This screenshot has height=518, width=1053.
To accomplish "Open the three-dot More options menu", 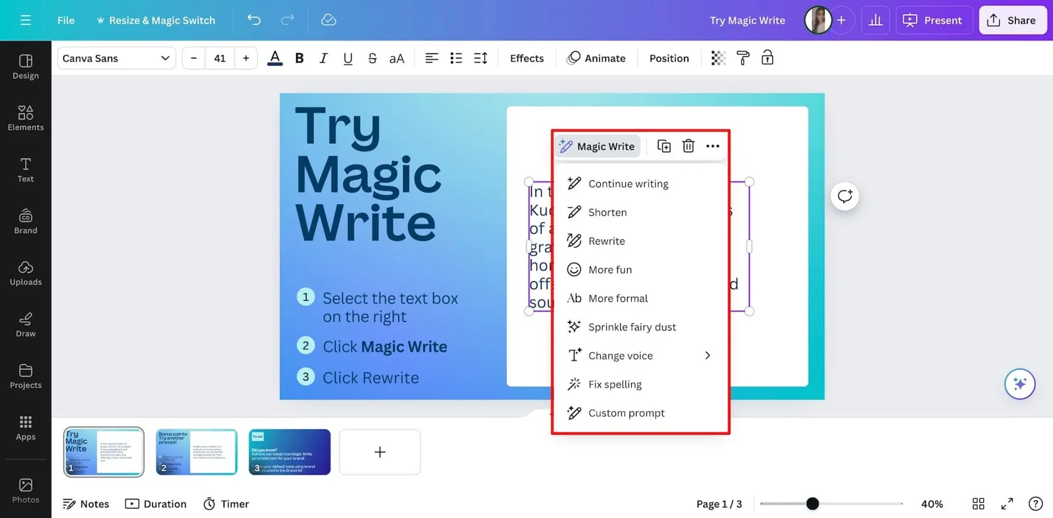I will (x=713, y=146).
